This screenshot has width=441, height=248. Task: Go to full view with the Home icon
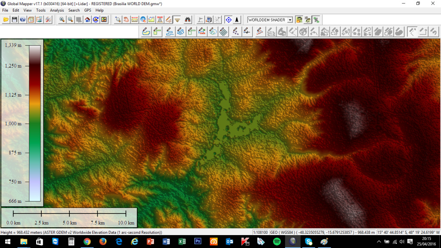(x=87, y=20)
